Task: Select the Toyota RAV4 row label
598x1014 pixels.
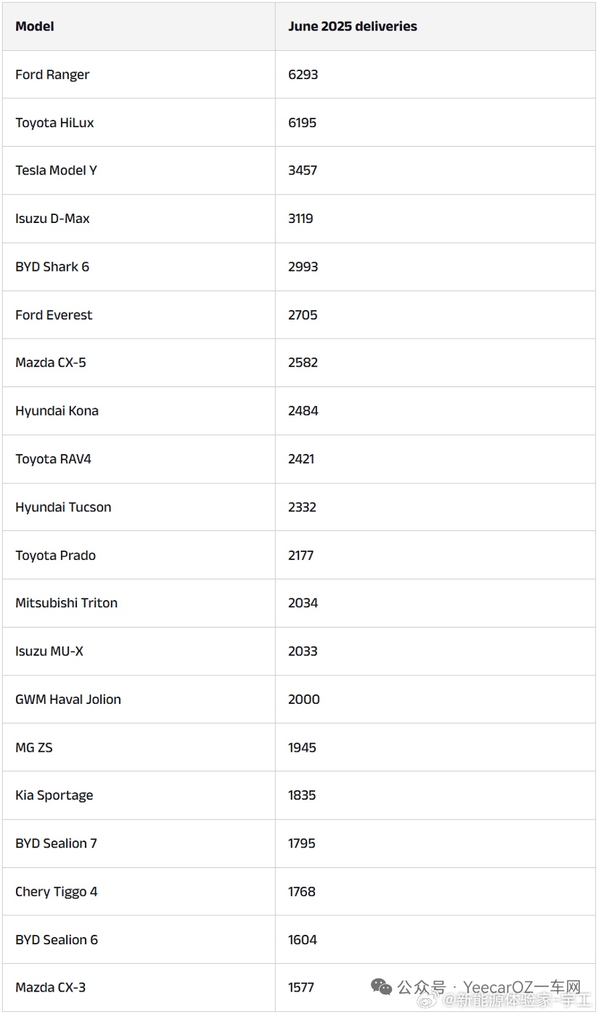Action: pos(53,459)
